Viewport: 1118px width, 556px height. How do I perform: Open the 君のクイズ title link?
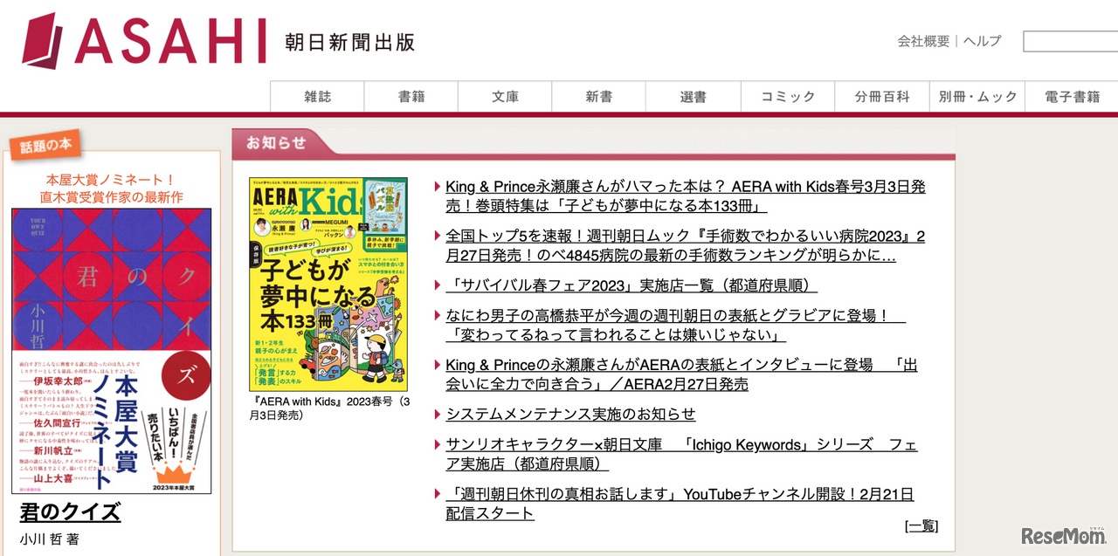[x=70, y=511]
